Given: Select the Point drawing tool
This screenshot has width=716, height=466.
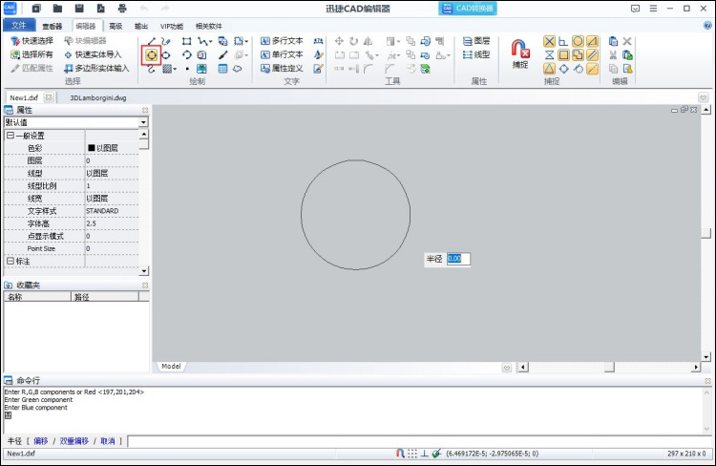Looking at the screenshot, I should click(x=187, y=69).
